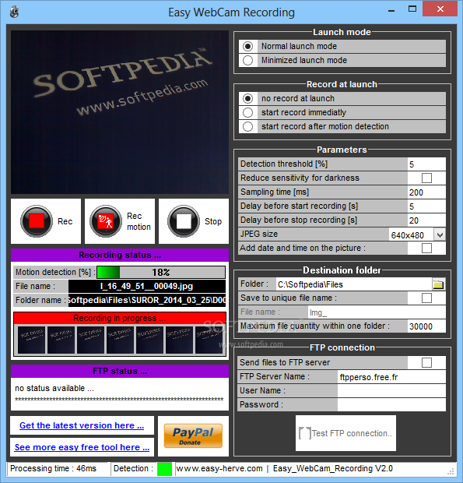The image size is (463, 483).
Task: Maximize the Easy WebCam Recording window
Action: click(x=412, y=9)
